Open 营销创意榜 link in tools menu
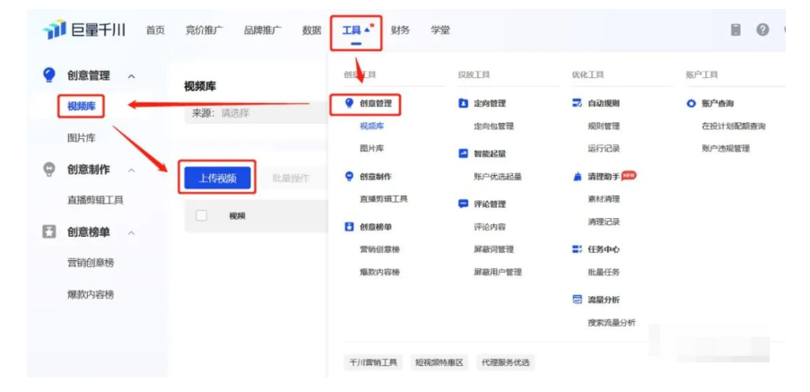This screenshot has width=810, height=392. (379, 249)
